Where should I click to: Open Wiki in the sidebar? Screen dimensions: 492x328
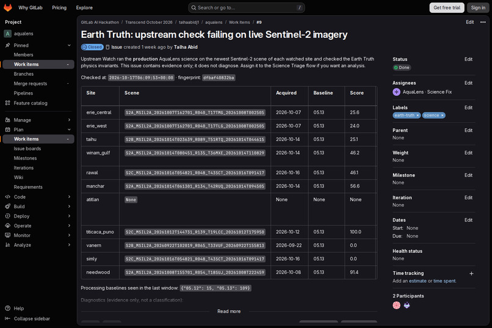point(18,177)
